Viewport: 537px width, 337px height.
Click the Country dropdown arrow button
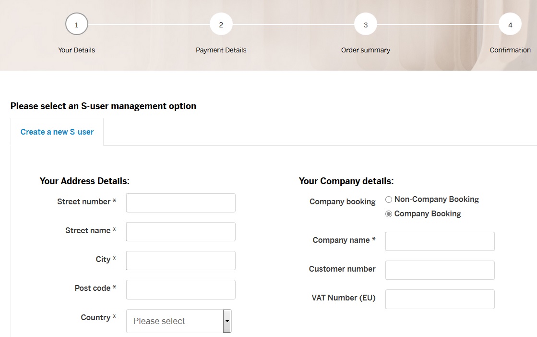tap(227, 321)
